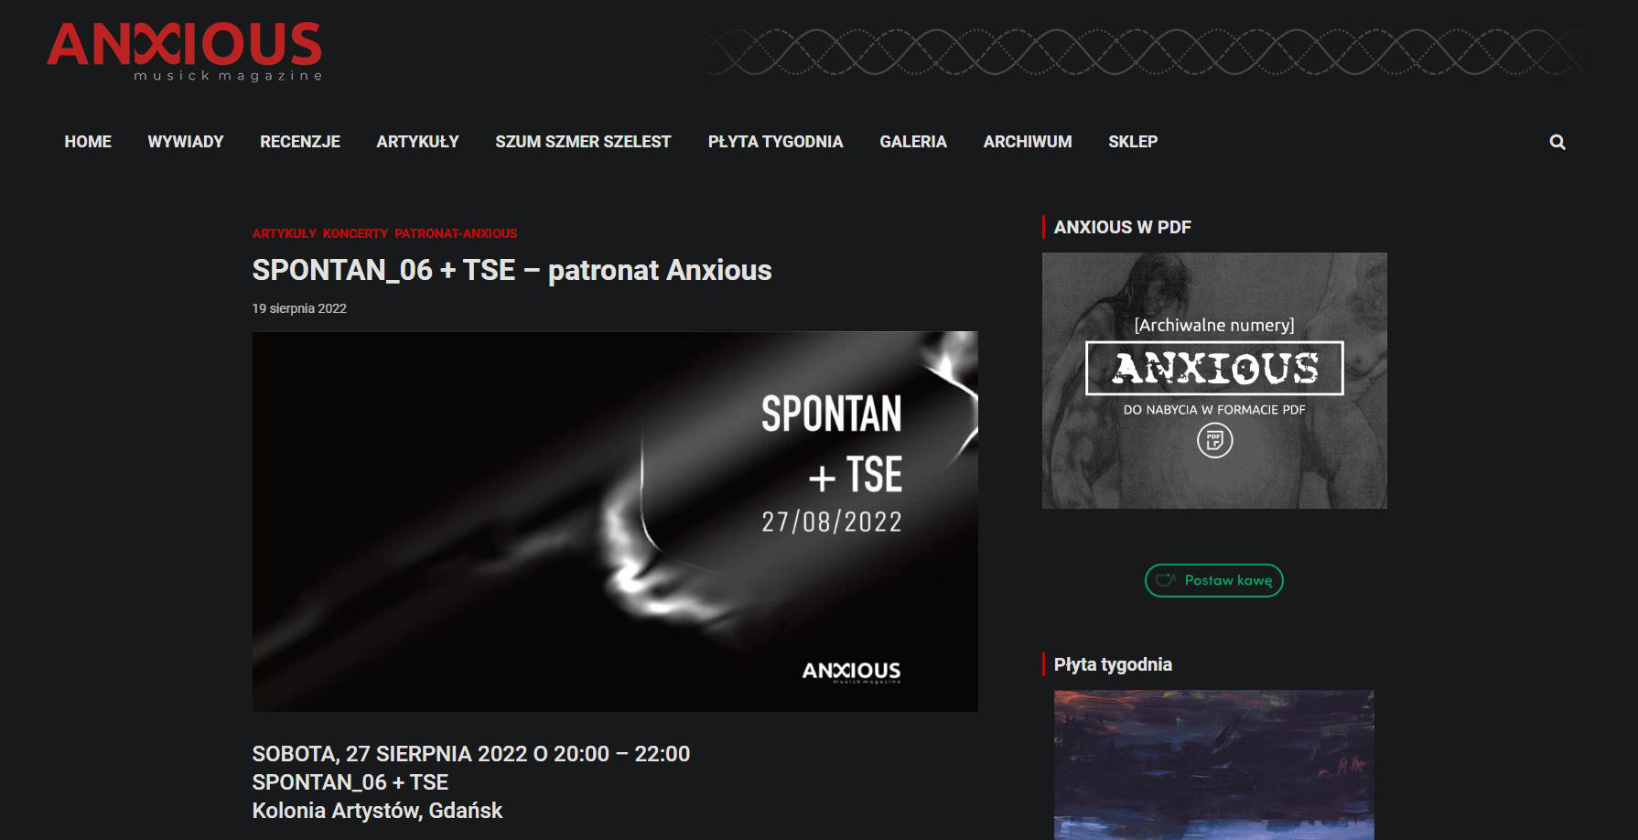Viewport: 1638px width, 840px height.
Task: Open the GALERIA menu item
Action: tap(913, 142)
